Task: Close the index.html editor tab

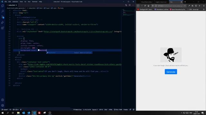Action: coord(16,5)
